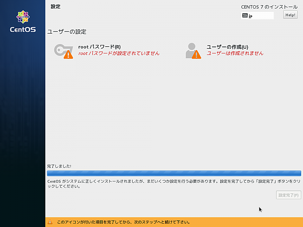This screenshot has width=303, height=227.
Task: Click the keyboard layout icon next to jp
Action: click(245, 16)
